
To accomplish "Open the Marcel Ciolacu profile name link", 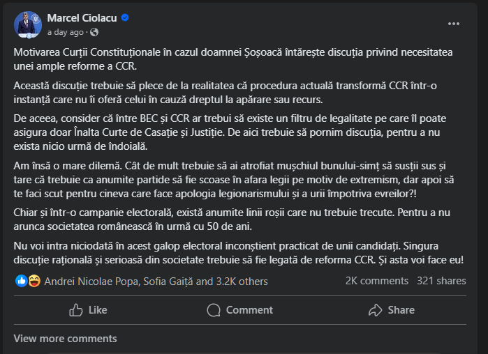I will pyautogui.click(x=82, y=18).
